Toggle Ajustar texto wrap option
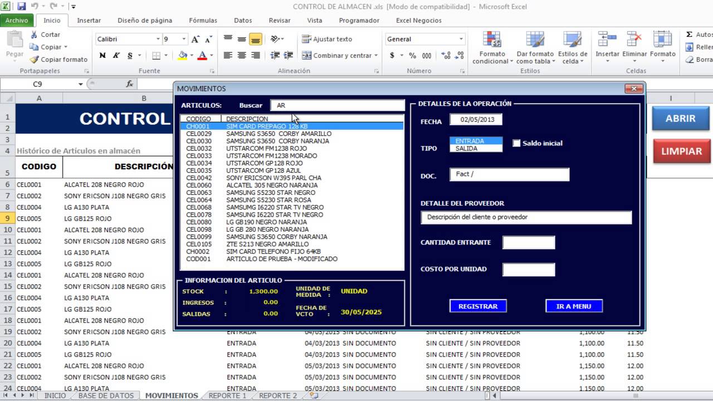The image size is (713, 401). 327,39
